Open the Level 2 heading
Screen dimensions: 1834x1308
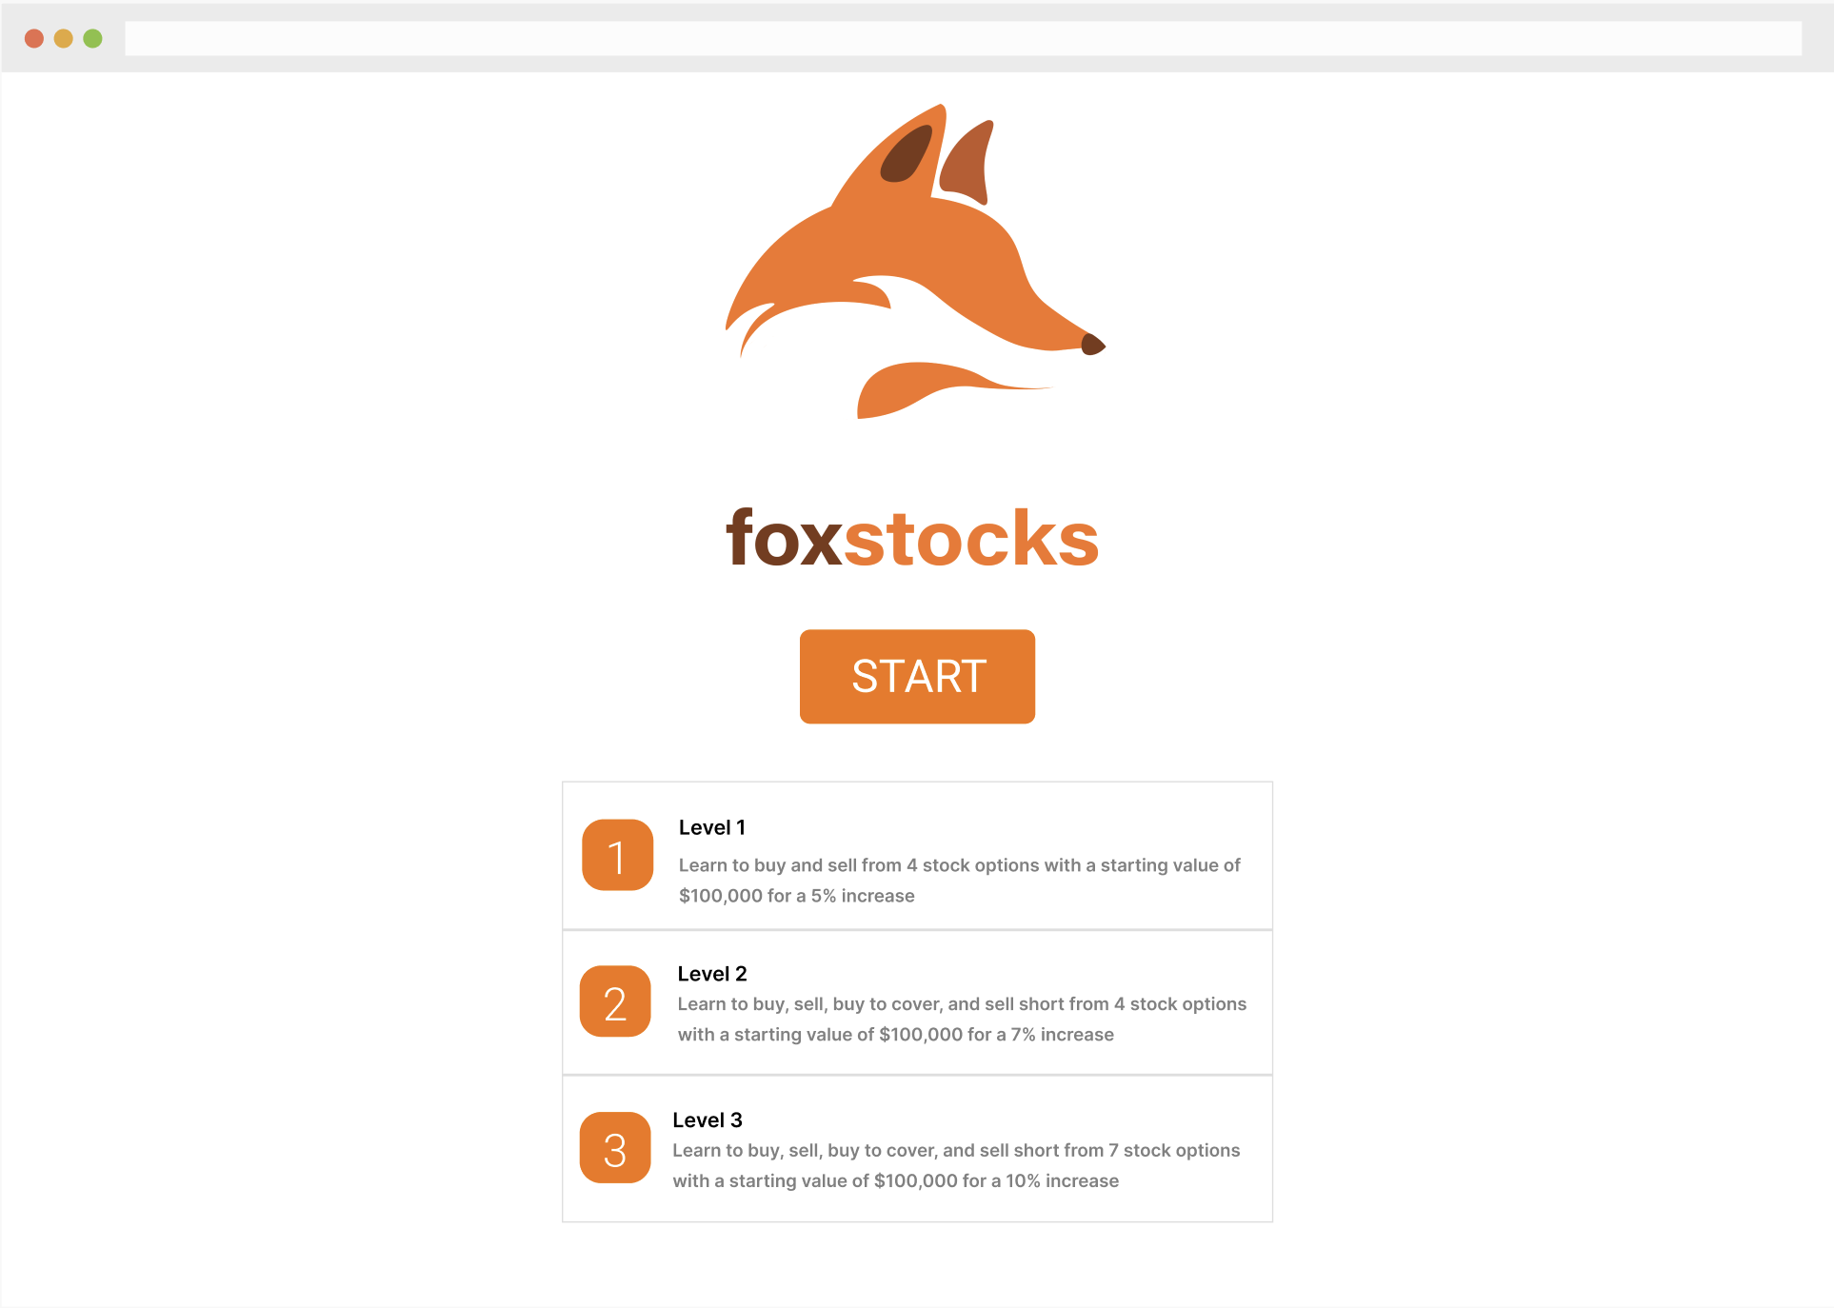[x=712, y=974]
